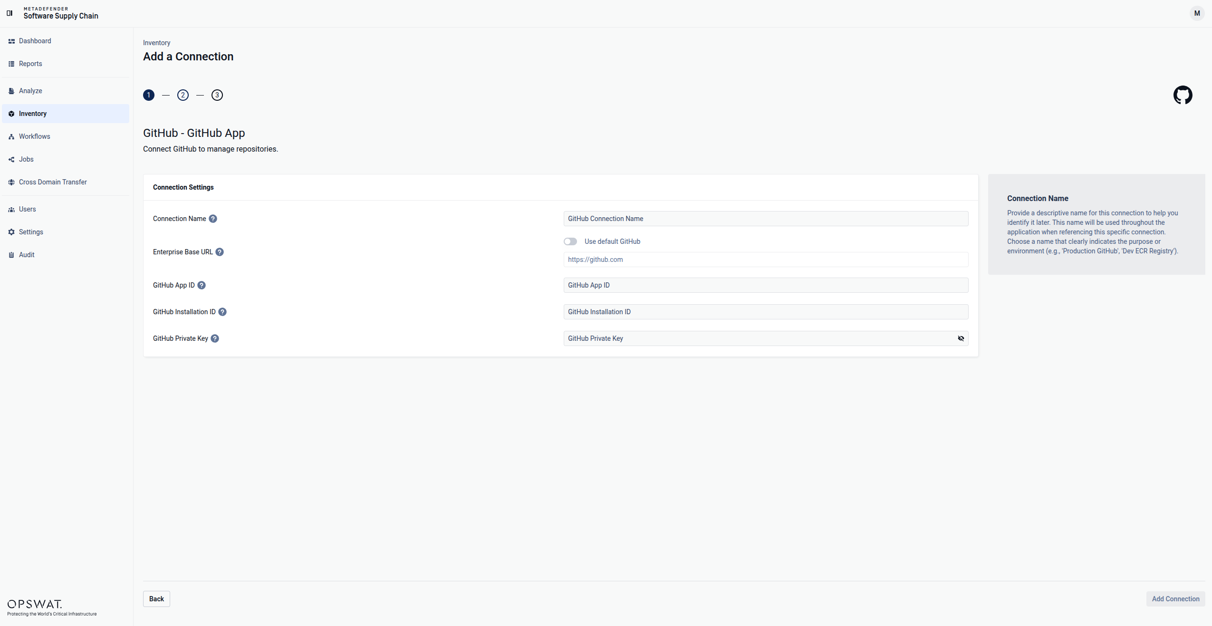The image size is (1212, 626).
Task: Open the Audit page
Action: [x=66, y=255]
